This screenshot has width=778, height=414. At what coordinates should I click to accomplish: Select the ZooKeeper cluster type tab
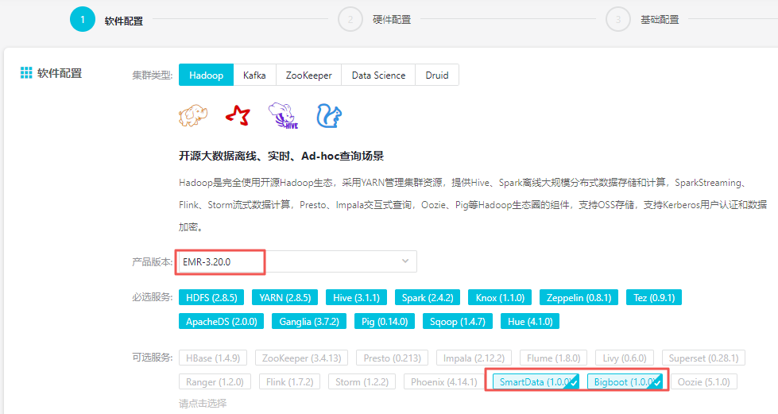[308, 75]
